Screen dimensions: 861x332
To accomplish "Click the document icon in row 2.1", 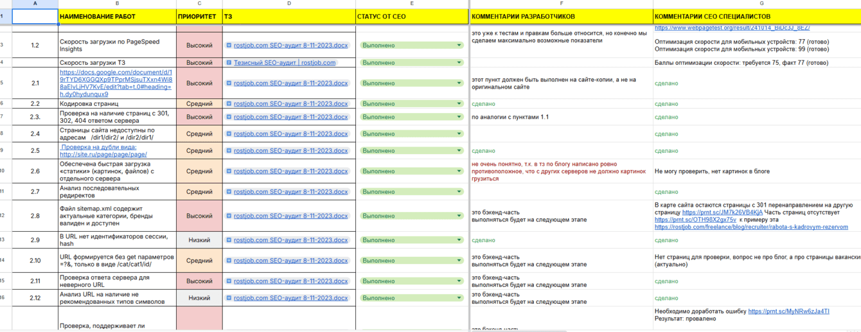I will pos(229,83).
